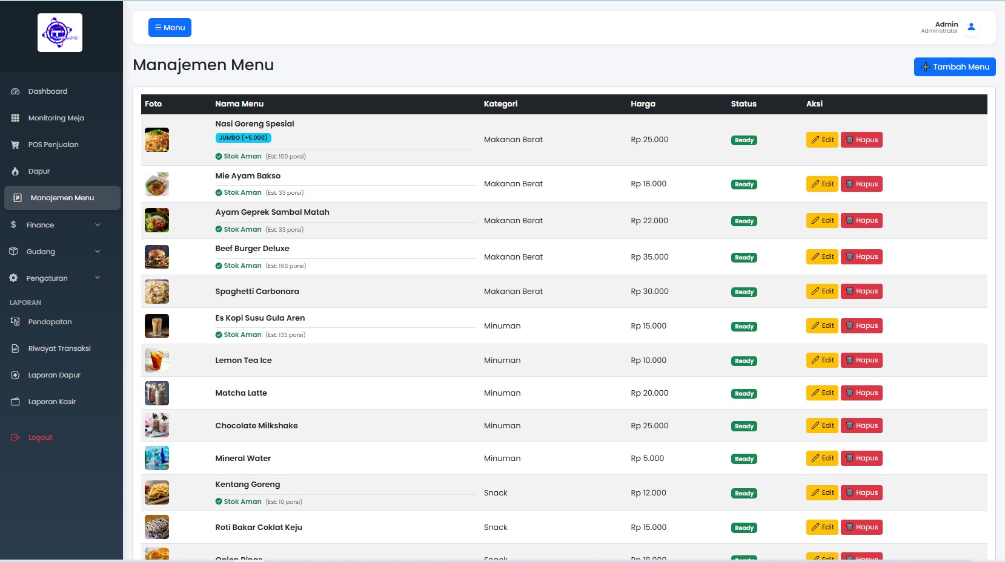1005x562 pixels.
Task: Edit the Roti Bakar Coklat Keju item
Action: point(822,527)
